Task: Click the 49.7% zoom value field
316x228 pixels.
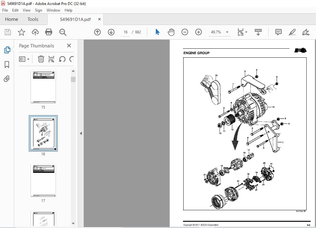Action: 216,32
